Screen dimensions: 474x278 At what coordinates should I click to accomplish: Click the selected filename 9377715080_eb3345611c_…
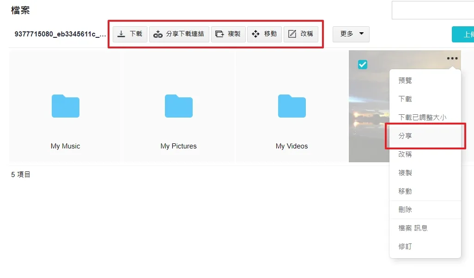60,34
